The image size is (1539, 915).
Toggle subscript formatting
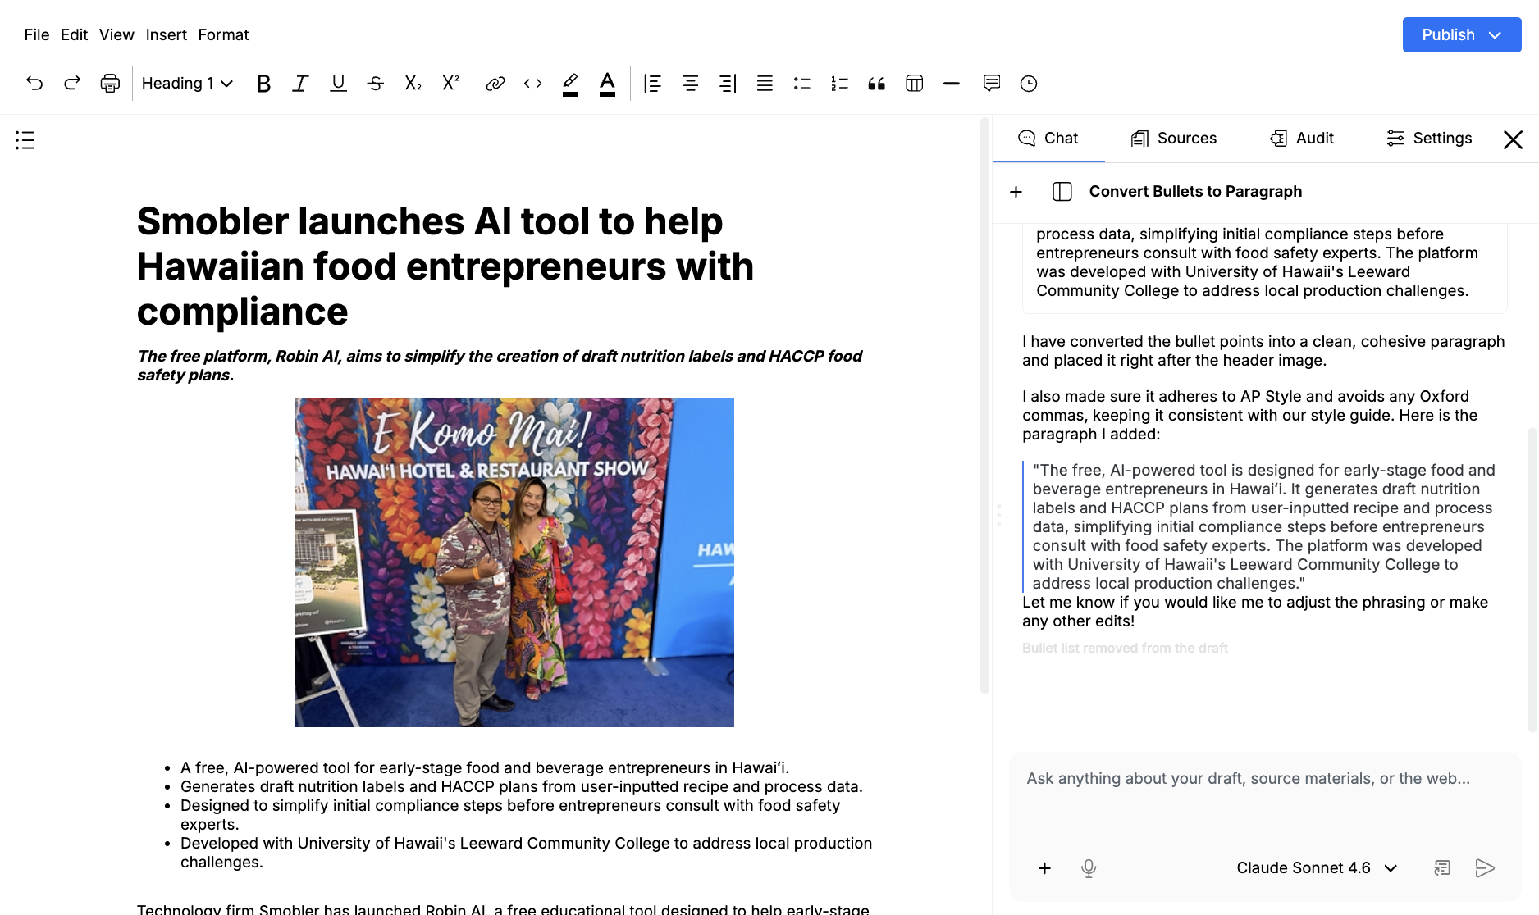413,84
